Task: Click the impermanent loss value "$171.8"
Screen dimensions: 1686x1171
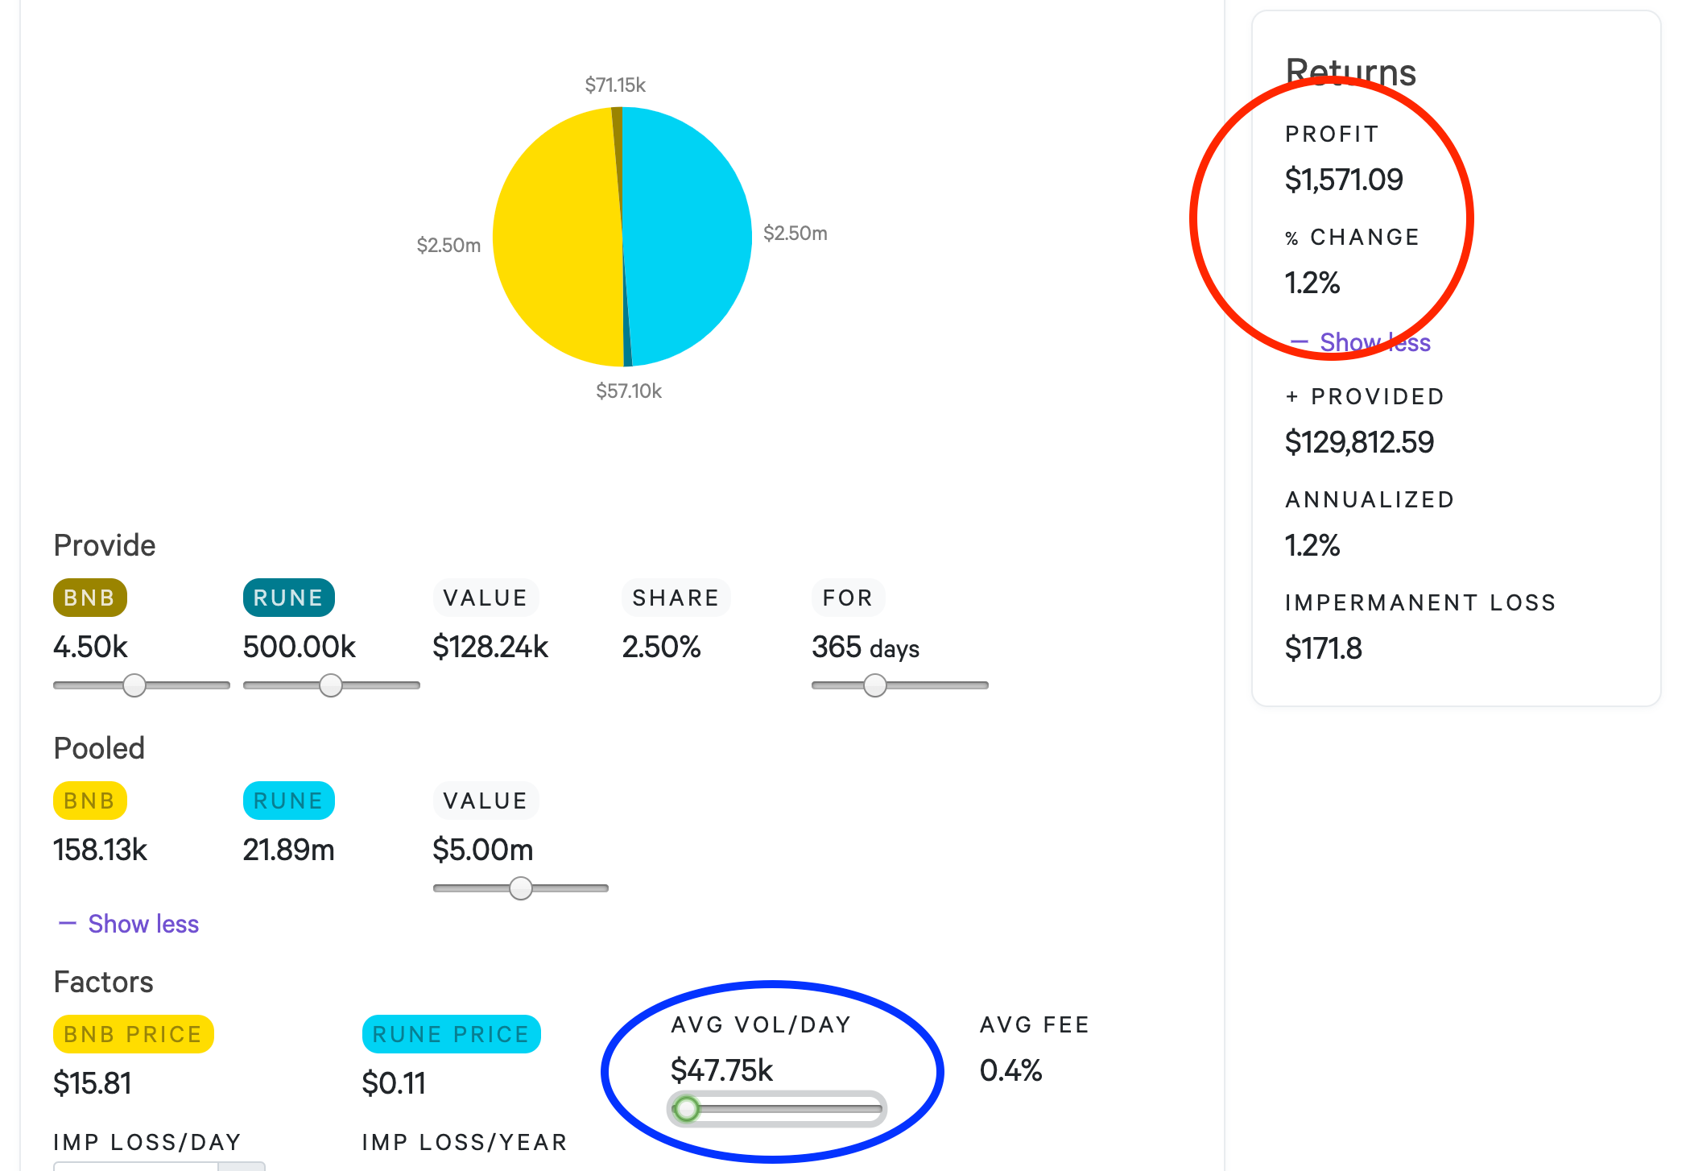Action: coord(1323,648)
